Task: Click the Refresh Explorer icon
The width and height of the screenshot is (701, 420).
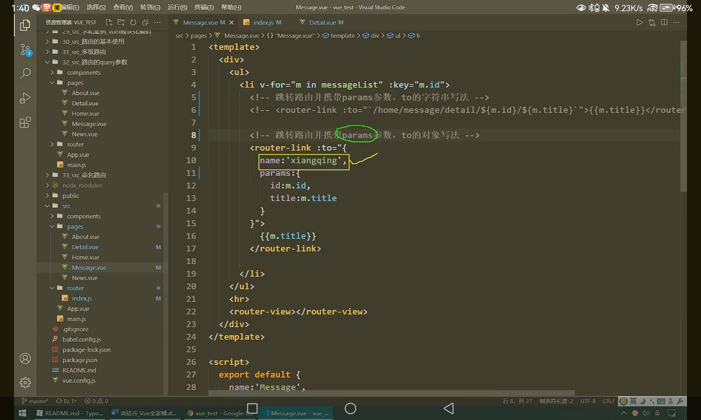Action: pyautogui.click(x=133, y=22)
